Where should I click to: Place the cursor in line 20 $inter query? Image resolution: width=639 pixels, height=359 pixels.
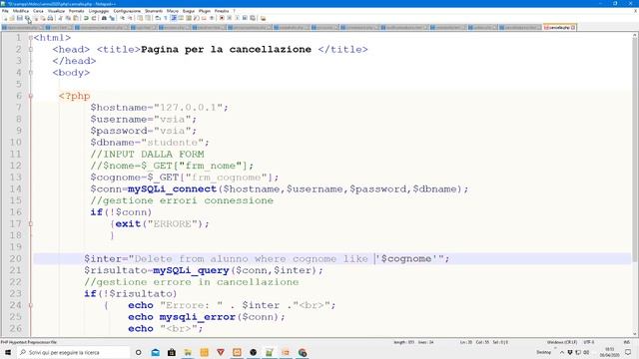tap(267, 259)
